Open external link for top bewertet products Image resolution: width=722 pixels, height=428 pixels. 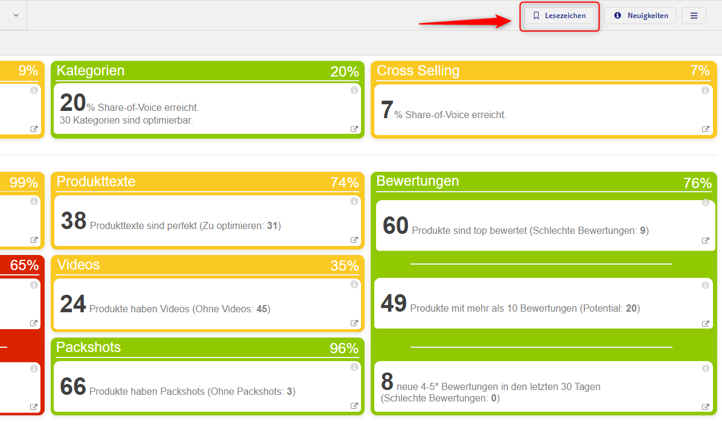[705, 241]
